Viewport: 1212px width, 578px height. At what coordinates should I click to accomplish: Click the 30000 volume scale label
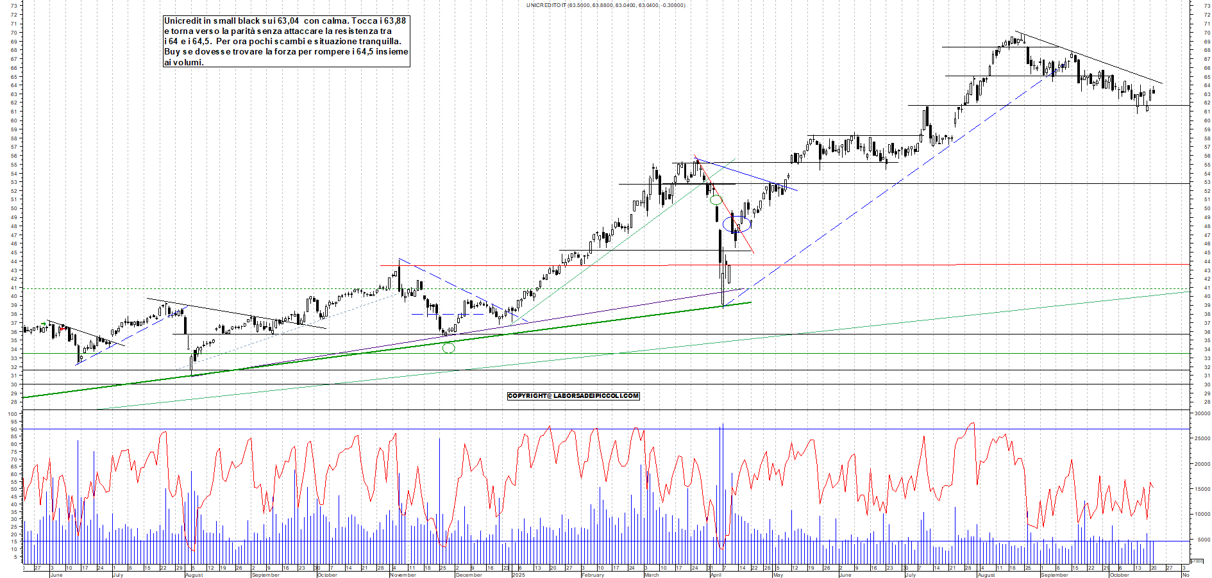point(1201,414)
